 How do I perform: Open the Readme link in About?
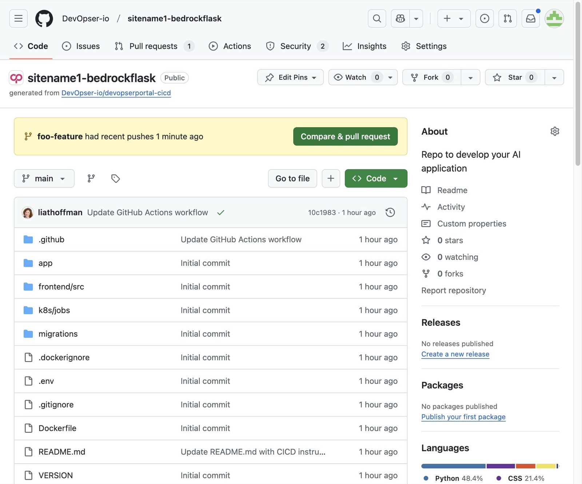coord(452,190)
